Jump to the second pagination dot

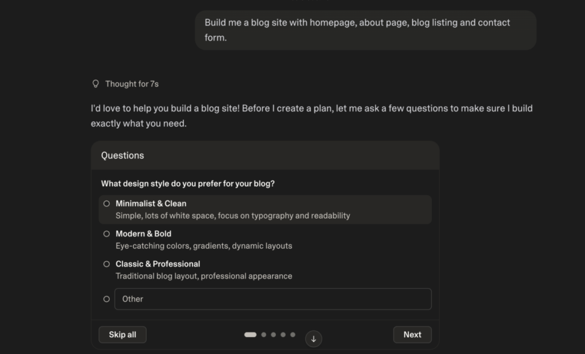[263, 335]
